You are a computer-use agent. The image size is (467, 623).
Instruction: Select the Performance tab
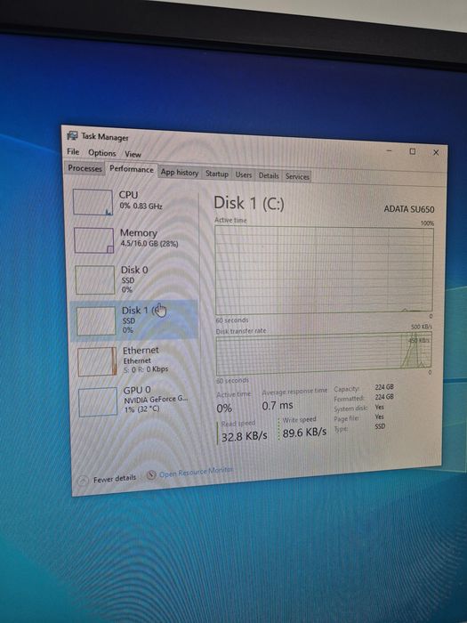click(132, 169)
